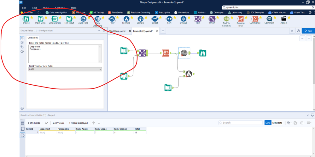
Task: Open the copy results dropdown
Action: [289, 123]
